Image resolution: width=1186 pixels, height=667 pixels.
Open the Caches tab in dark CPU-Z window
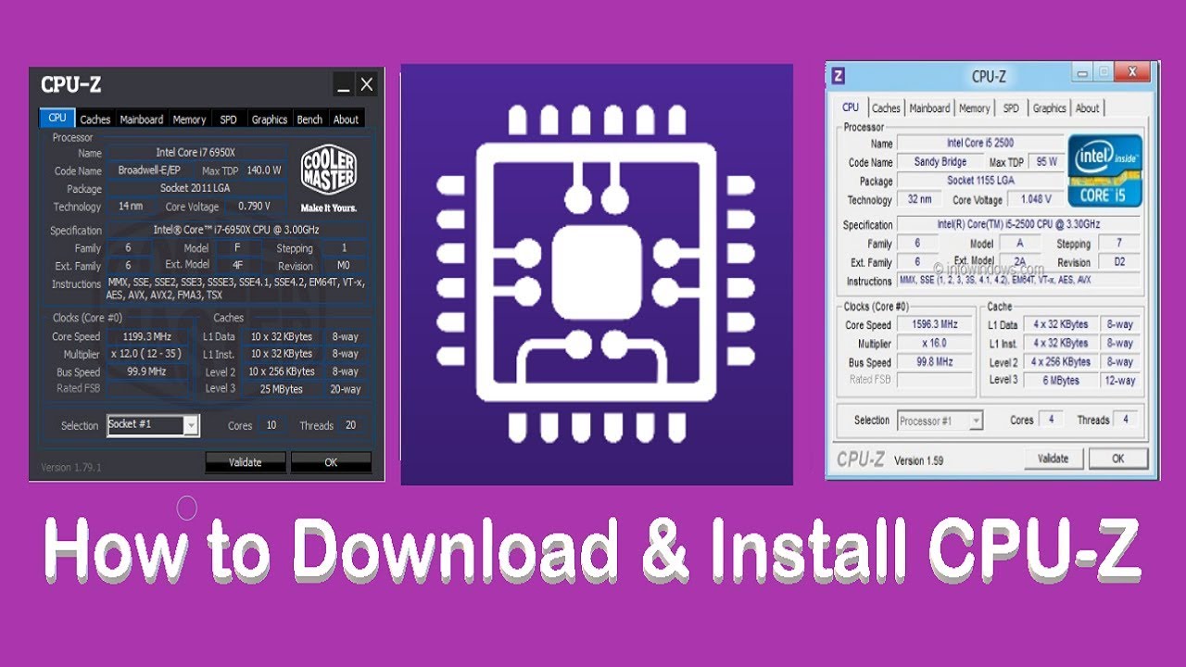tap(95, 120)
